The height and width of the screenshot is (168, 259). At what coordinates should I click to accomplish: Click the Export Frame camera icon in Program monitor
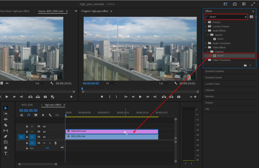point(179,97)
